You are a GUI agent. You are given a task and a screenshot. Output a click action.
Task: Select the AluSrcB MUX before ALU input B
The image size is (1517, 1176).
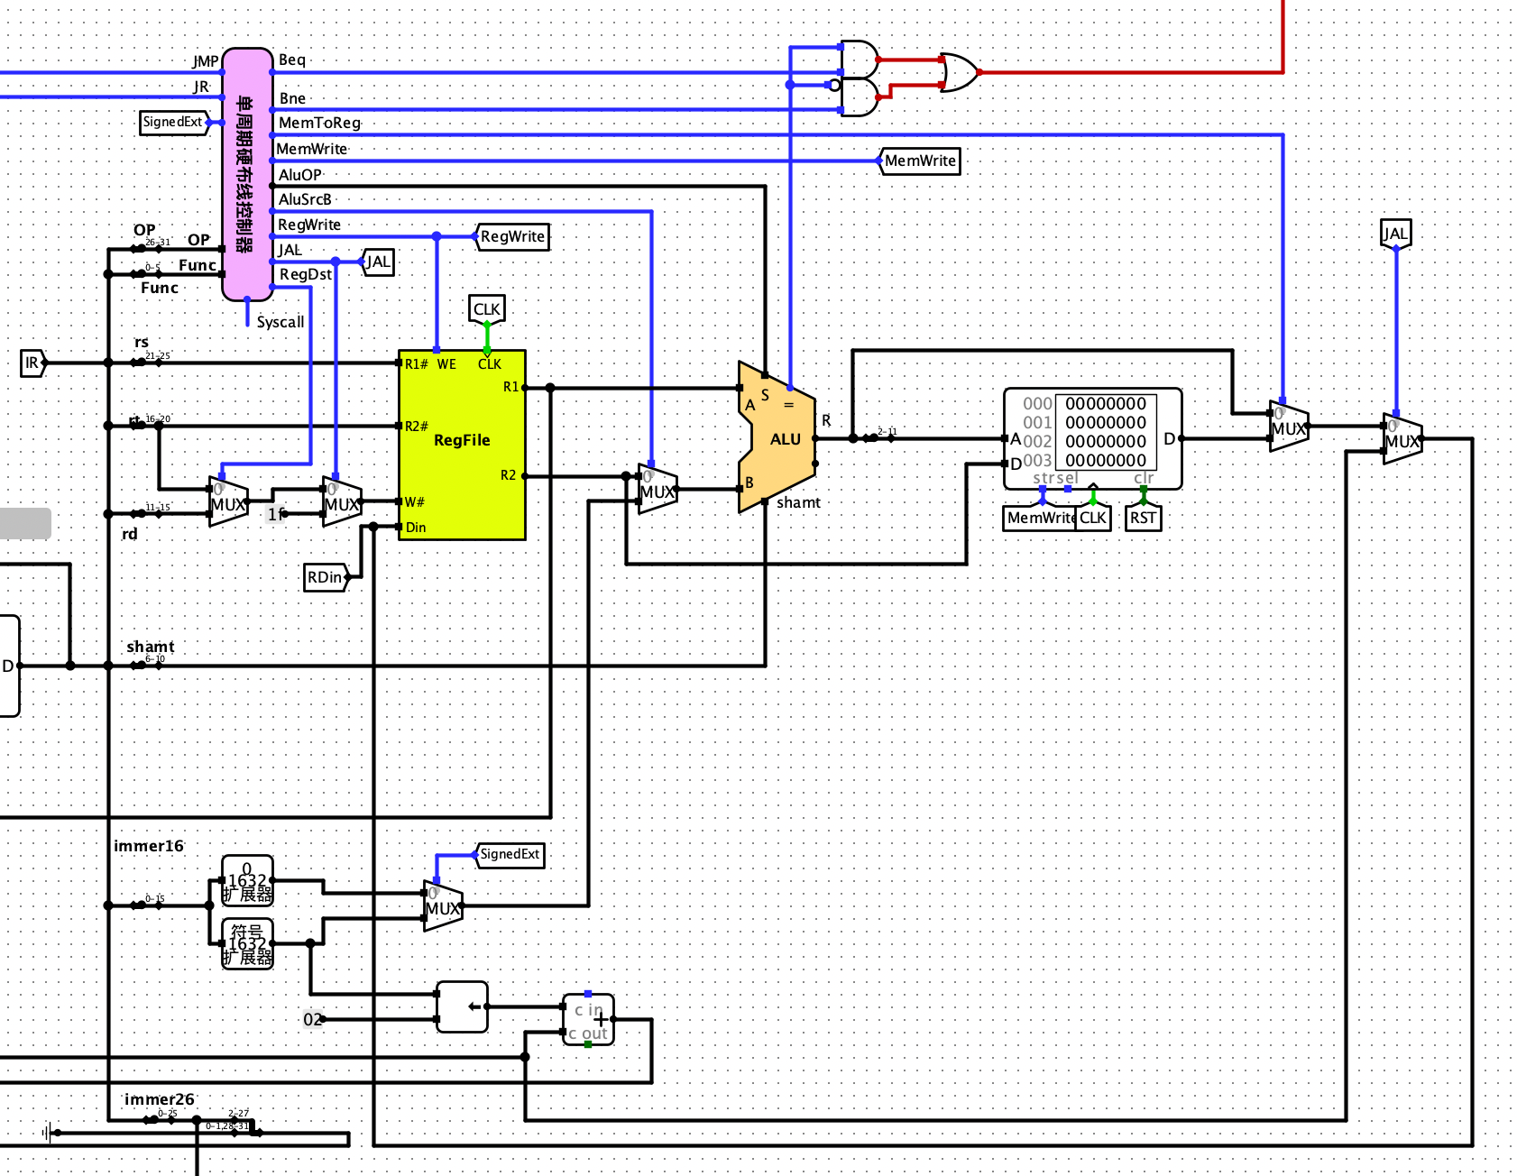coord(657,490)
